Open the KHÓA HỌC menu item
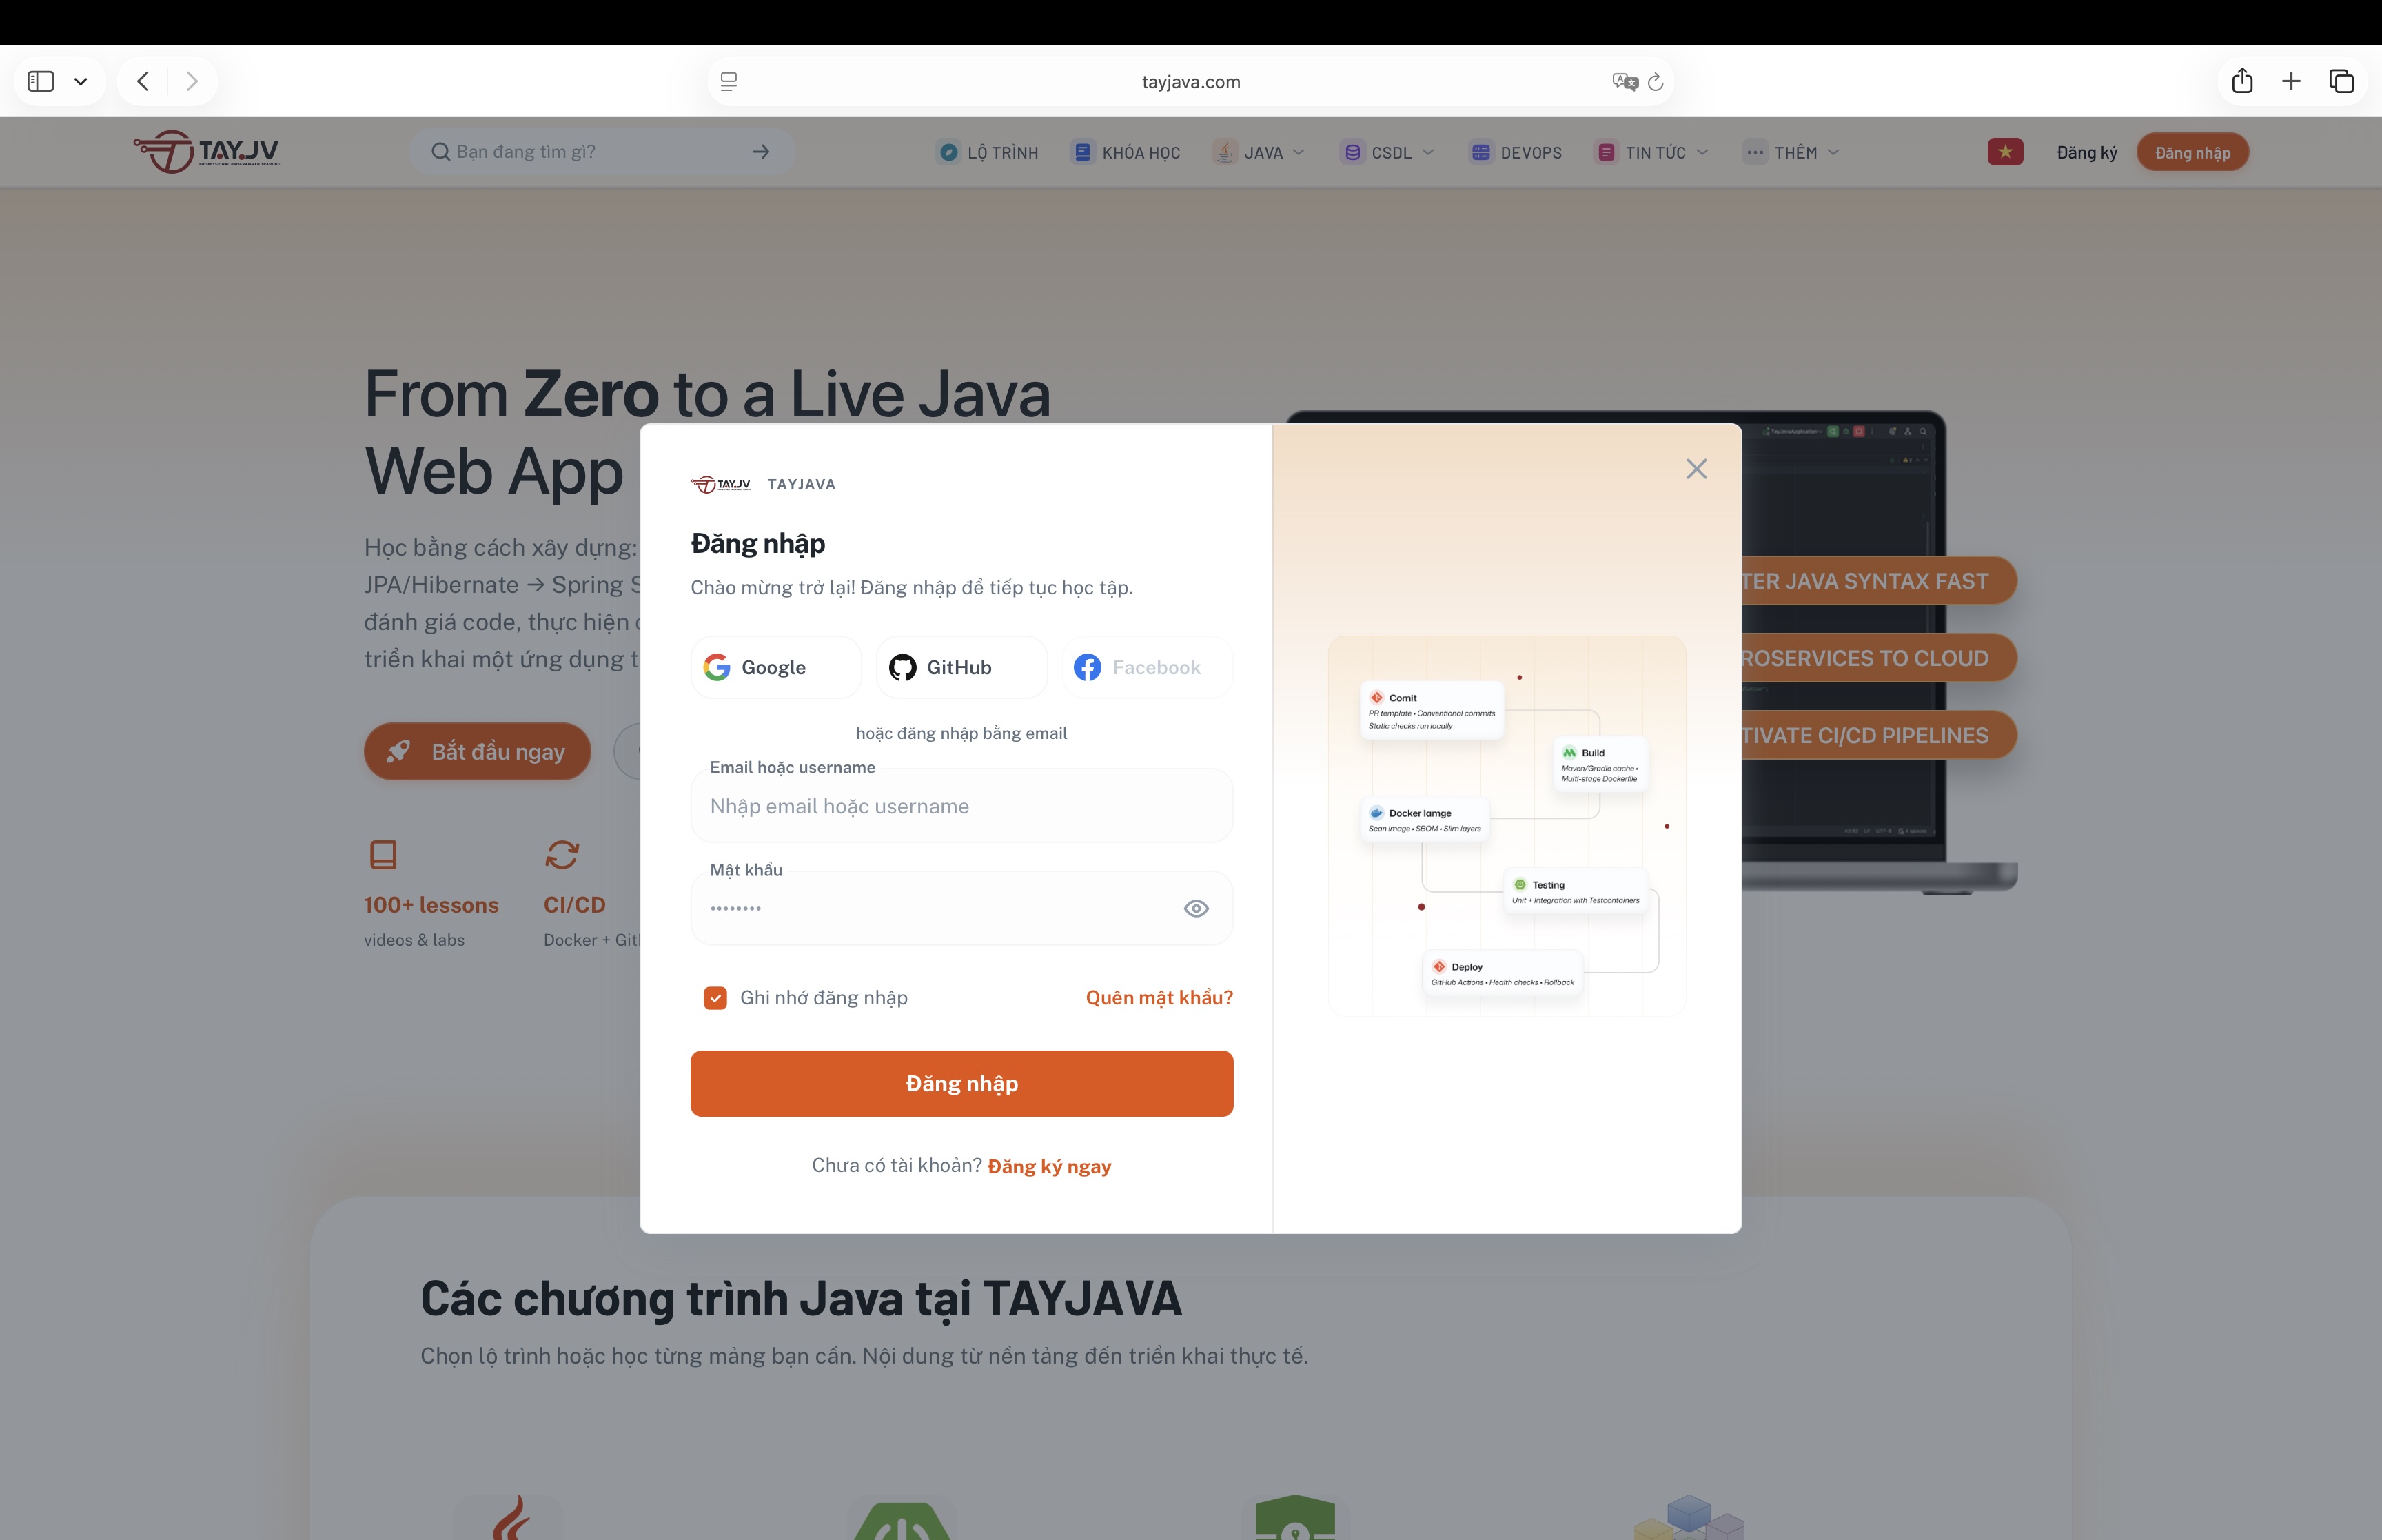Image resolution: width=2382 pixels, height=1540 pixels. 1126,152
